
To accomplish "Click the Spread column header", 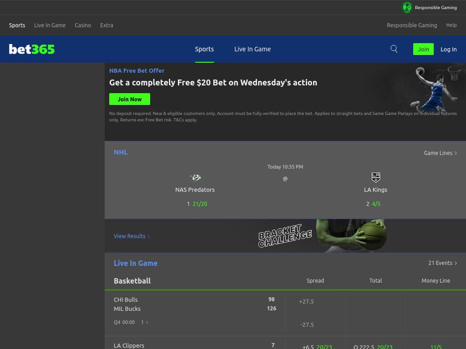I will 315,281.
